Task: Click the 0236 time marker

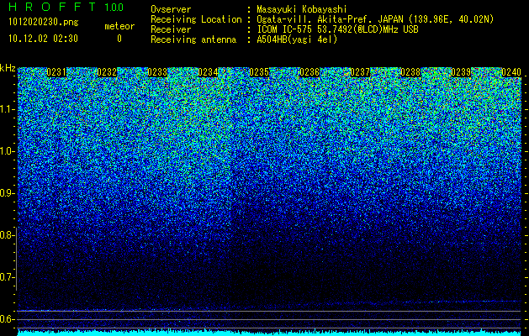Action: point(309,72)
